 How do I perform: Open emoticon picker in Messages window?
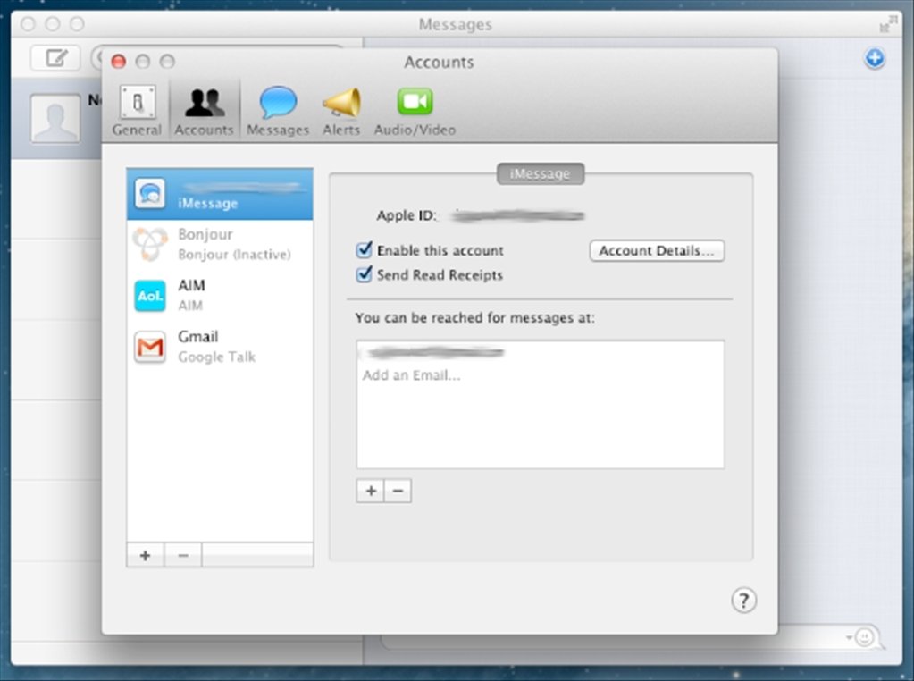(865, 637)
